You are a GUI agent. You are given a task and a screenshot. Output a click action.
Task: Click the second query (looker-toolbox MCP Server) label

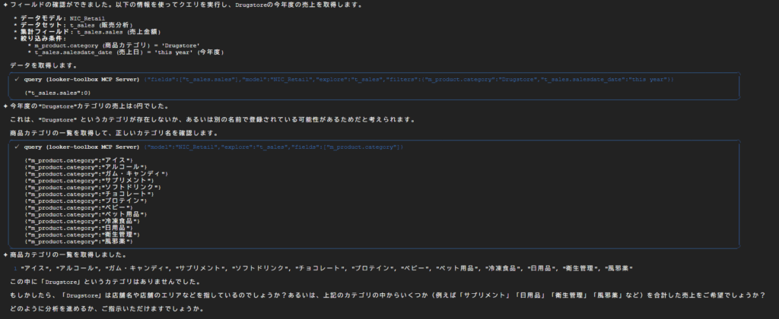tap(82, 147)
